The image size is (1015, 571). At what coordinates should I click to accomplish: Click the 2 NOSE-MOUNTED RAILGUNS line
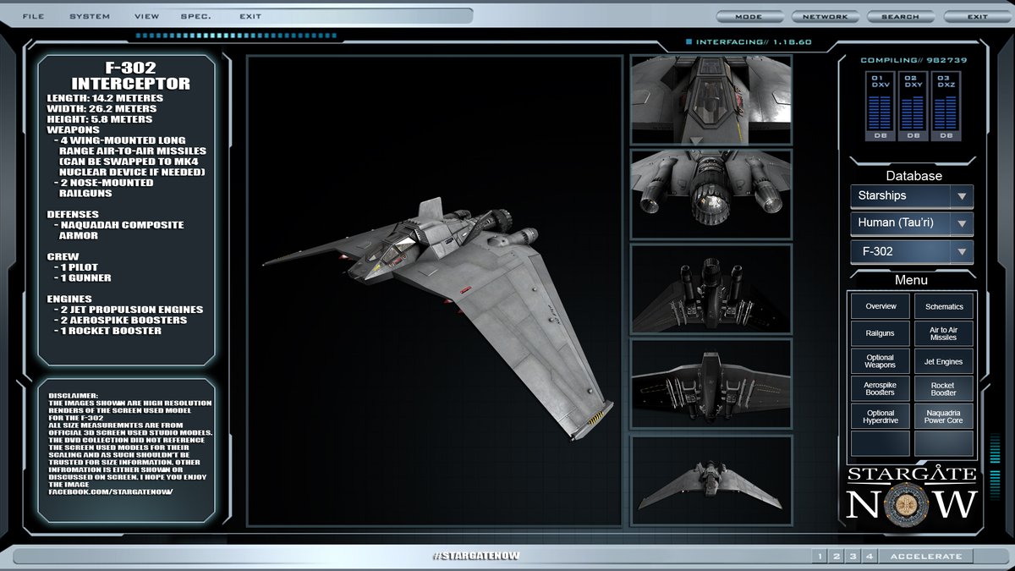[104, 188]
